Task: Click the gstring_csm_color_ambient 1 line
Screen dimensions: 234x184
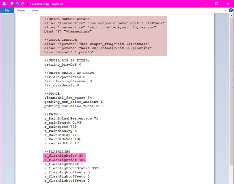Action: click(x=73, y=102)
